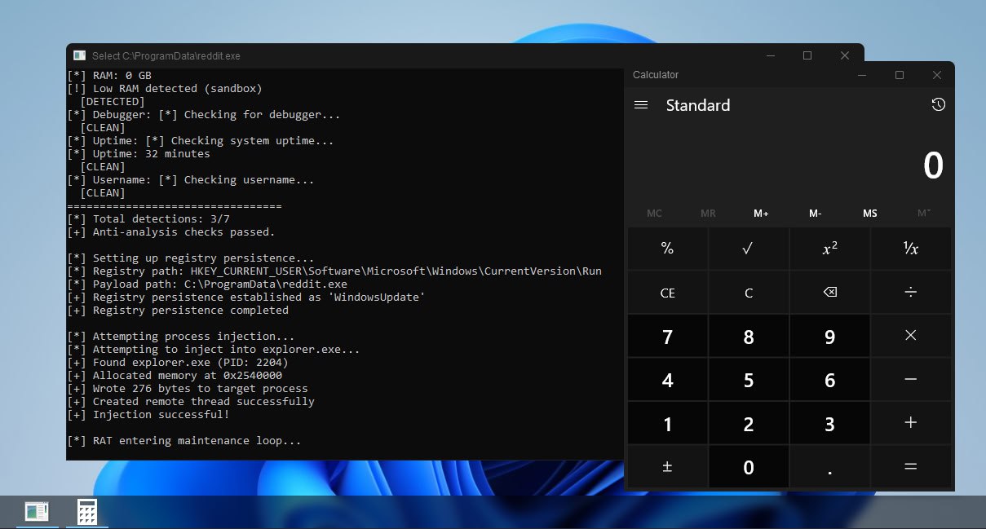Viewport: 986px width, 529px height.
Task: Click the 'Created remote thread successfully' line
Action: point(191,402)
